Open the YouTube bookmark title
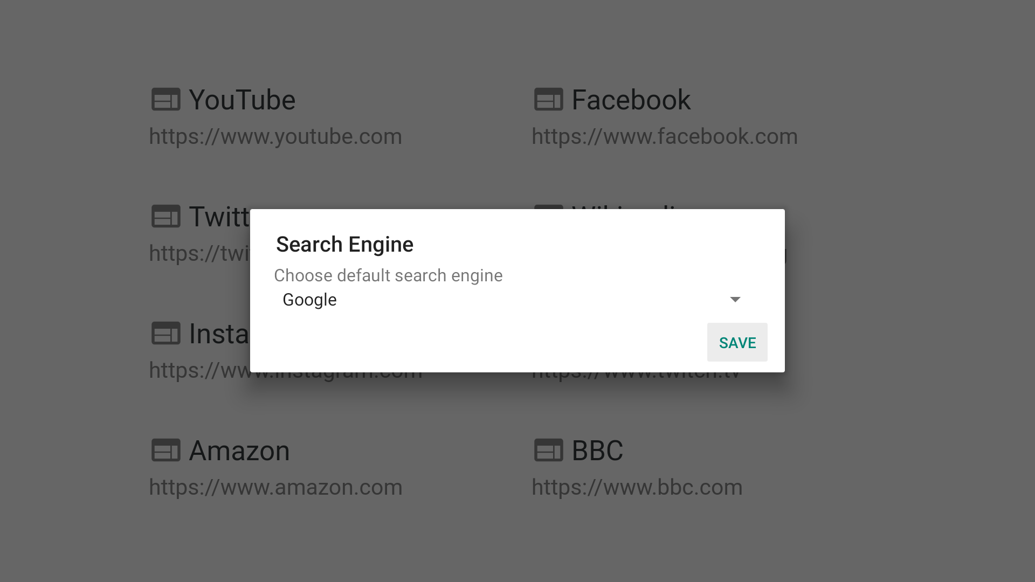1035x582 pixels. (x=242, y=100)
